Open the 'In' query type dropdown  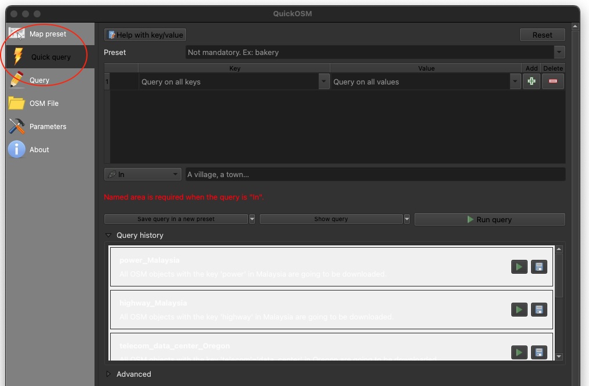coord(143,174)
